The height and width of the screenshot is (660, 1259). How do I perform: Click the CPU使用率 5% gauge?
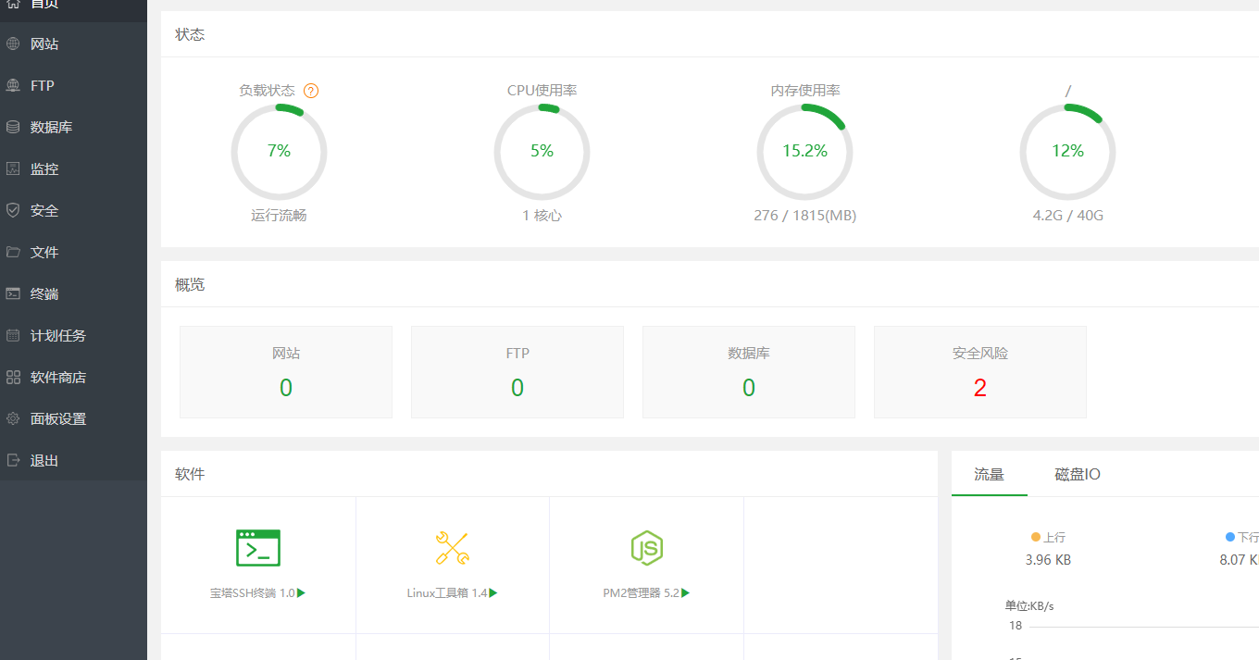pyautogui.click(x=542, y=151)
